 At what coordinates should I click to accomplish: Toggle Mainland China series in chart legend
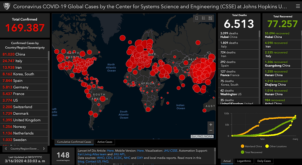point(251,146)
